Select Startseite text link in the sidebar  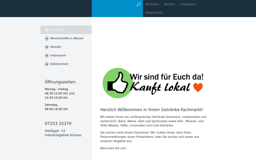pyautogui.click(x=57, y=30)
